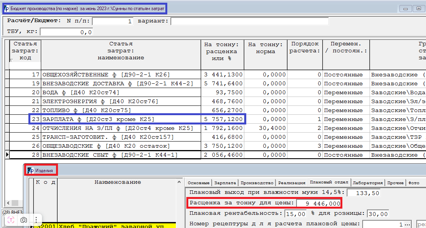Screen dimensions: 426x228
Task: Click the Расценка за тонну для цены field
Action: pyautogui.click(x=319, y=203)
